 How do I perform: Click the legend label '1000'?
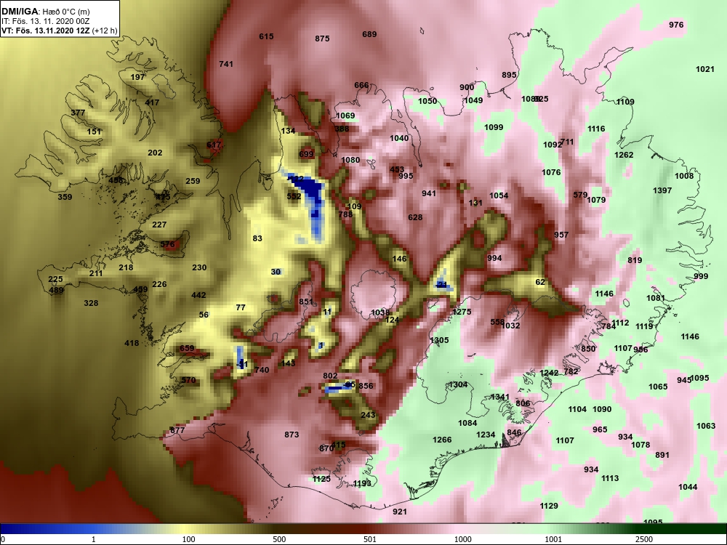tap(462, 539)
